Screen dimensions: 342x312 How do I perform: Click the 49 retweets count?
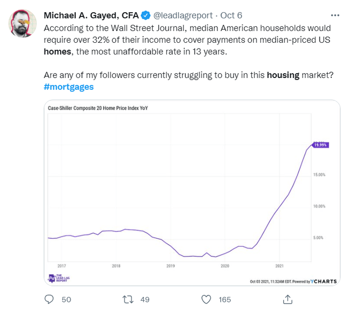pos(144,300)
